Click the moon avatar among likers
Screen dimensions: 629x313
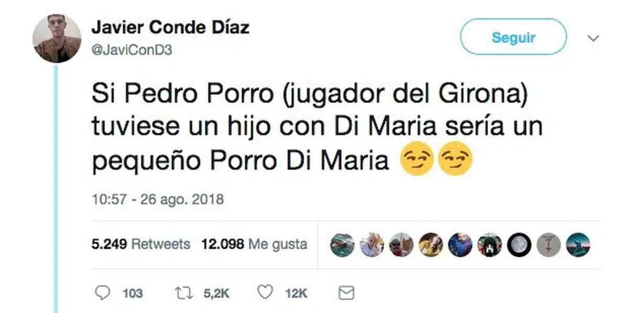[519, 244]
